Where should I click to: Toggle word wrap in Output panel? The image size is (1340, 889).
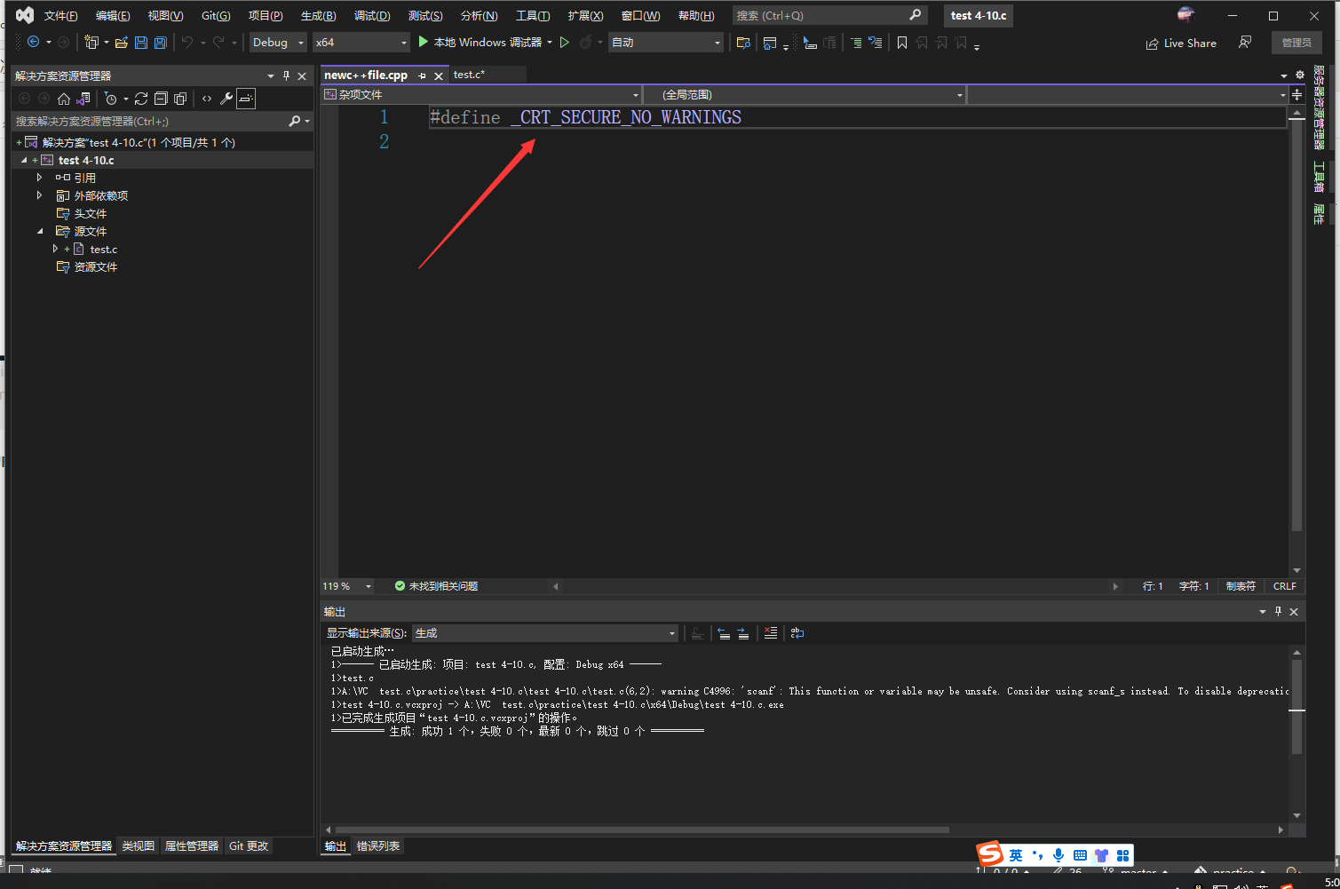point(797,633)
